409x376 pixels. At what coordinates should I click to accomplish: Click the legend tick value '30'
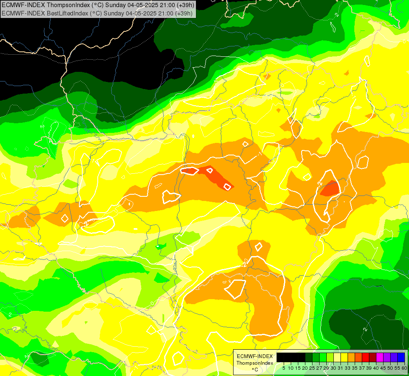(x=334, y=368)
